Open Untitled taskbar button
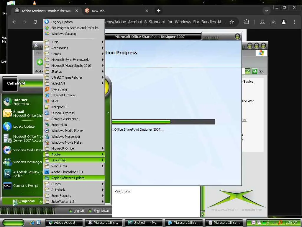Viewport: 302px width, 227px height. coord(143,223)
